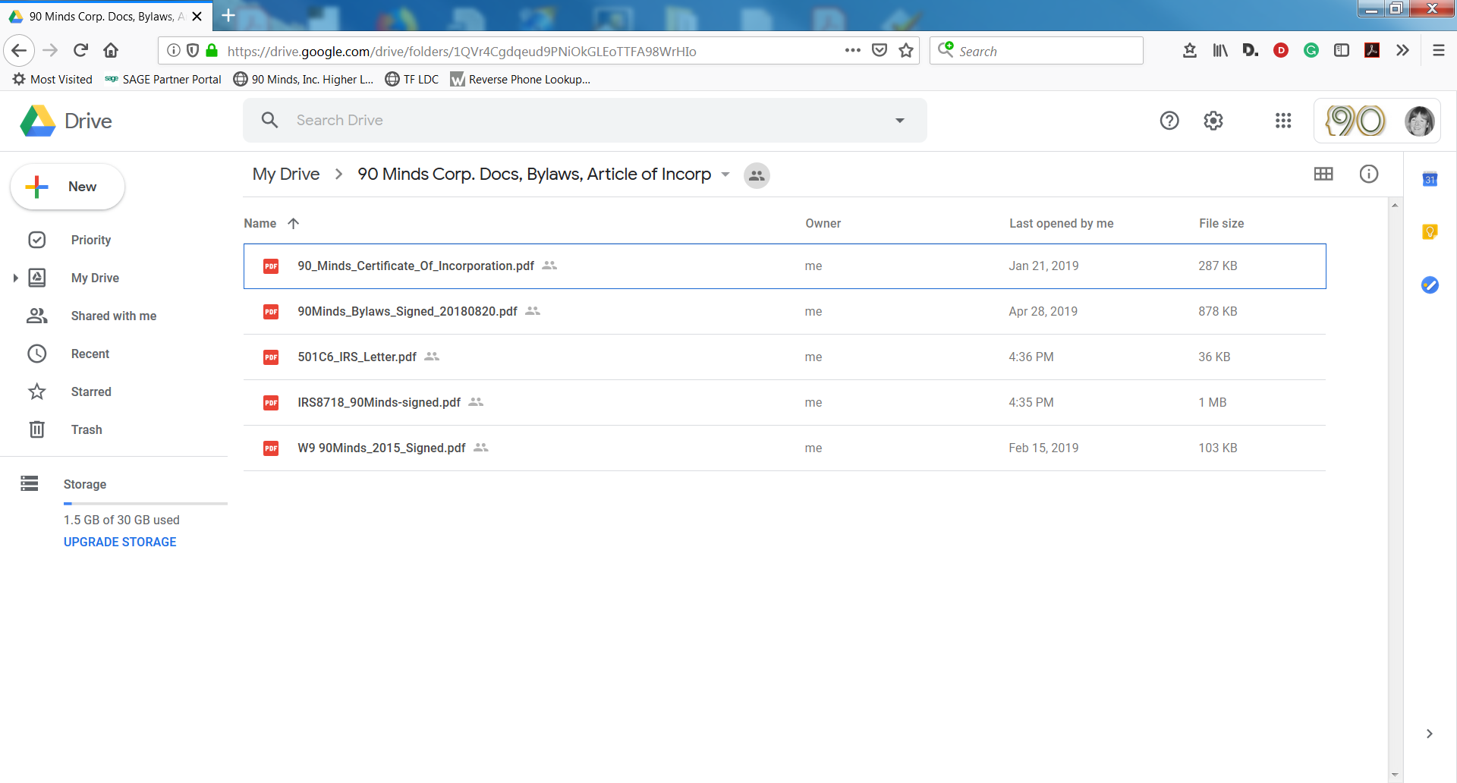Open Google account avatar
This screenshot has height=783, width=1457.
[x=1419, y=121]
